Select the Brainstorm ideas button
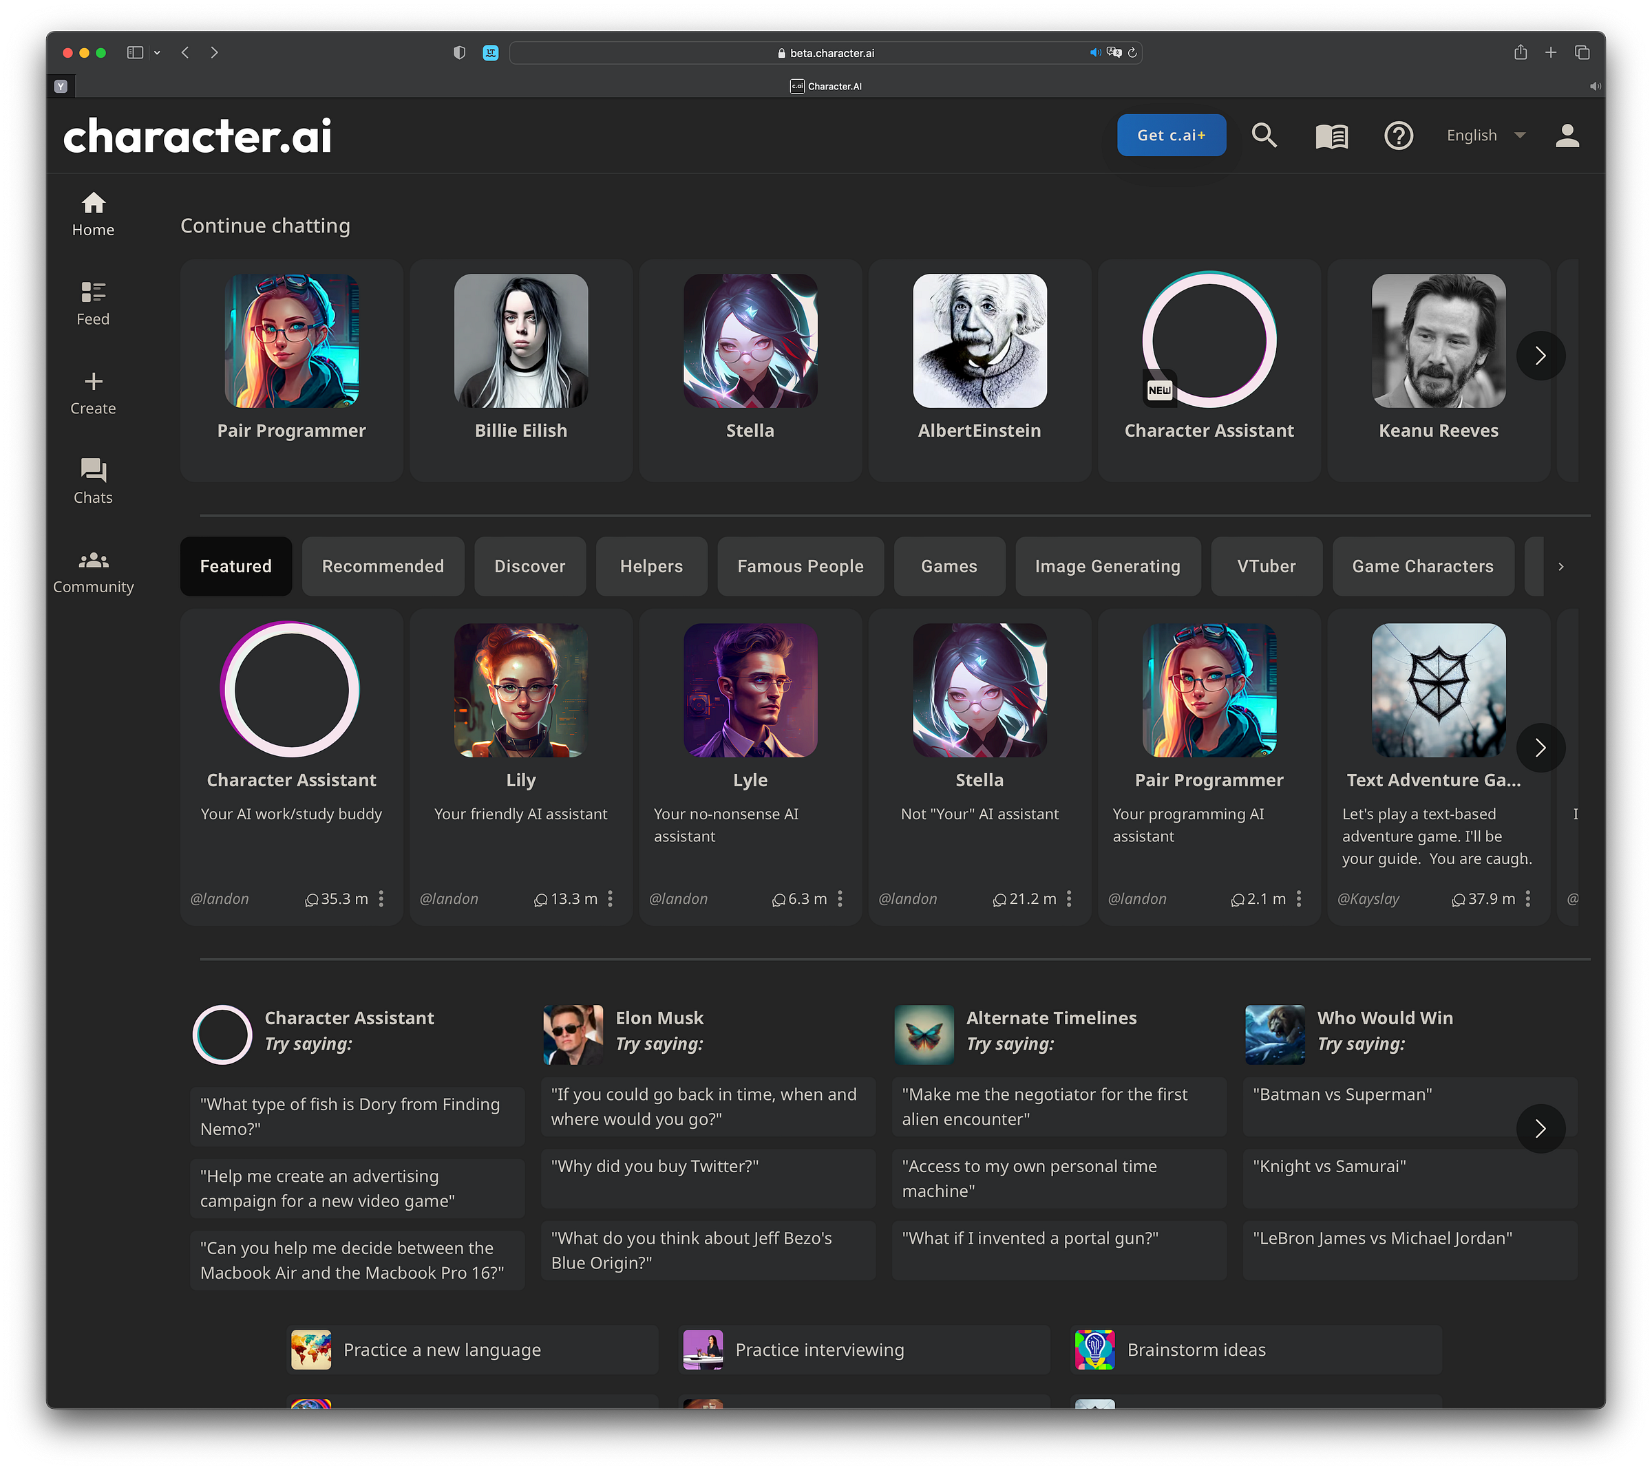 pos(1257,1350)
